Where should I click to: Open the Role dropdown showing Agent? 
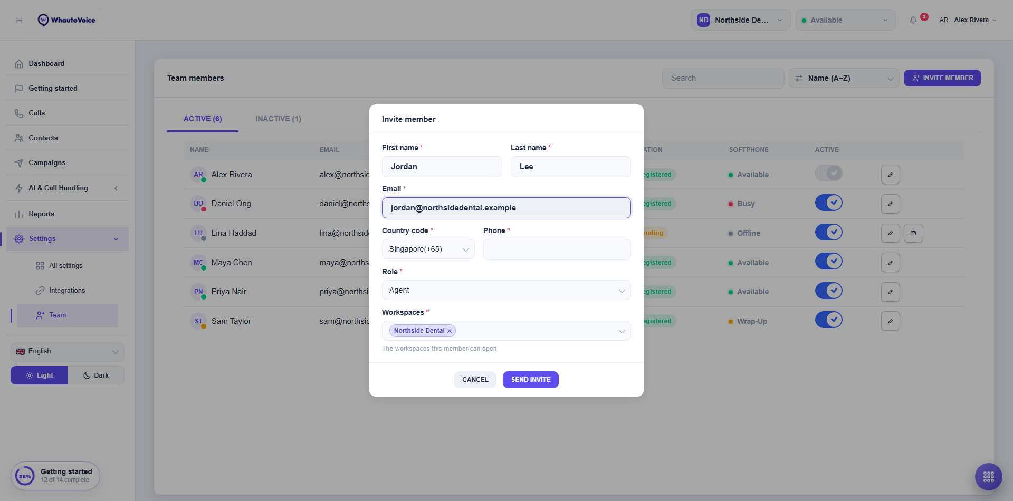506,290
